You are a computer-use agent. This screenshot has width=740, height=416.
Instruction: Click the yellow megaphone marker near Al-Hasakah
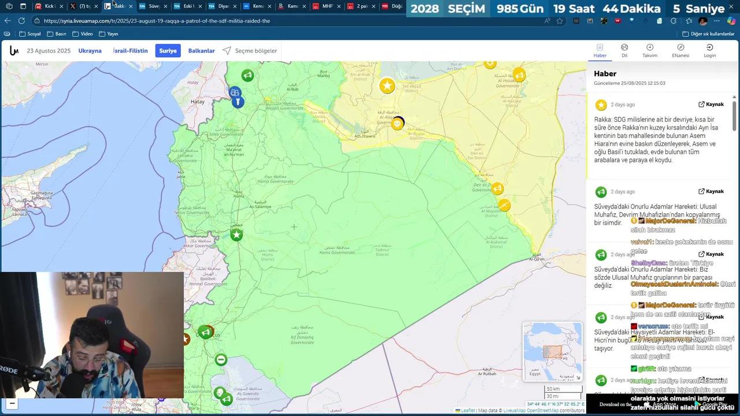(x=519, y=75)
